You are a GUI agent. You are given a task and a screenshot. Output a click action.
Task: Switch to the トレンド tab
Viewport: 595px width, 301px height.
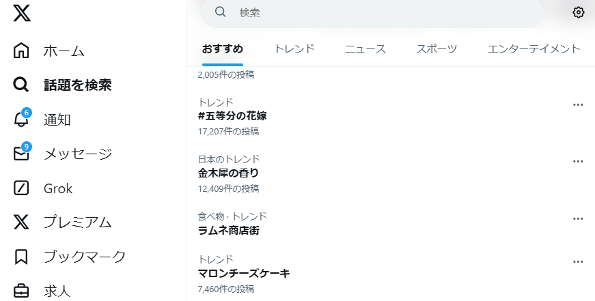pyautogui.click(x=294, y=48)
